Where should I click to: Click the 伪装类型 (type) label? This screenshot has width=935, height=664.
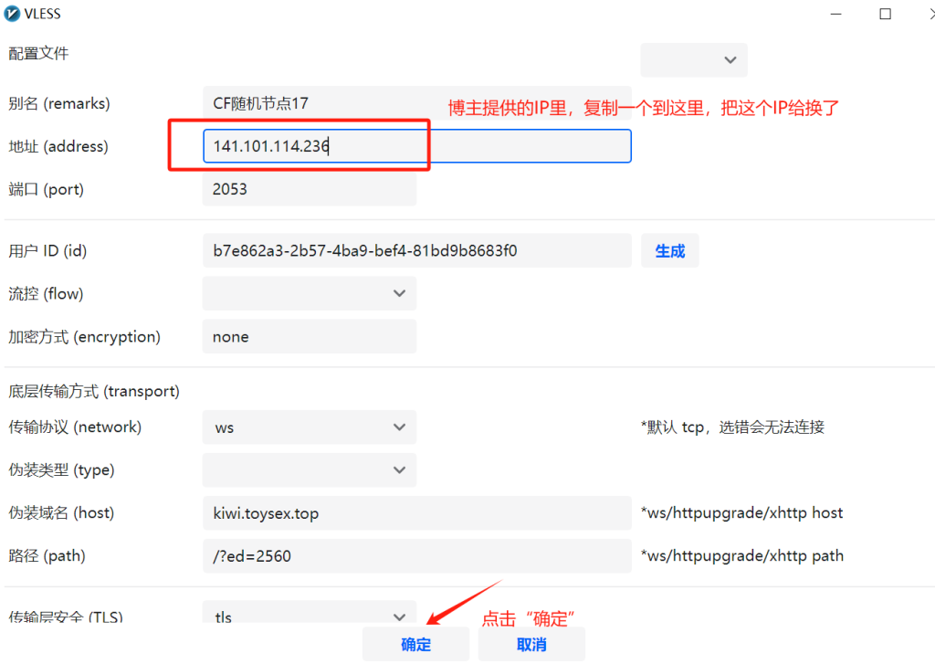(61, 470)
